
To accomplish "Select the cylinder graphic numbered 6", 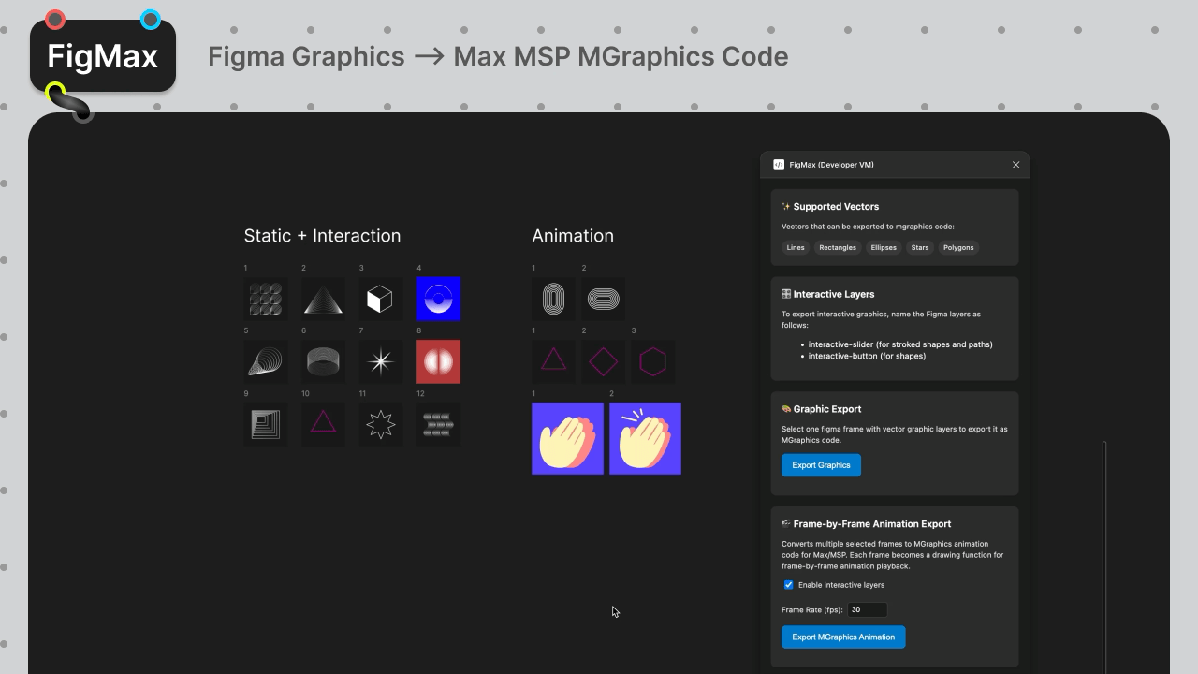I will coord(323,361).
